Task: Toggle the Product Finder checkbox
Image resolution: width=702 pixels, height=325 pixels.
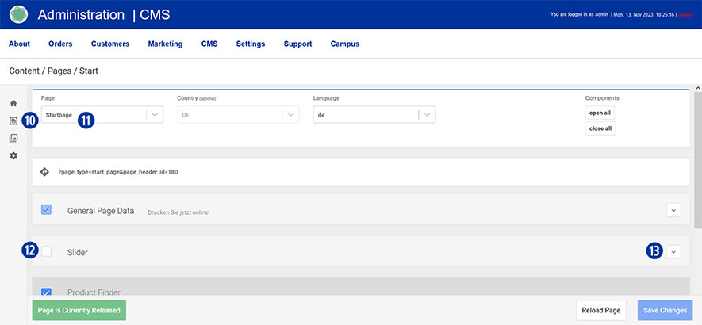Action: 46,292
